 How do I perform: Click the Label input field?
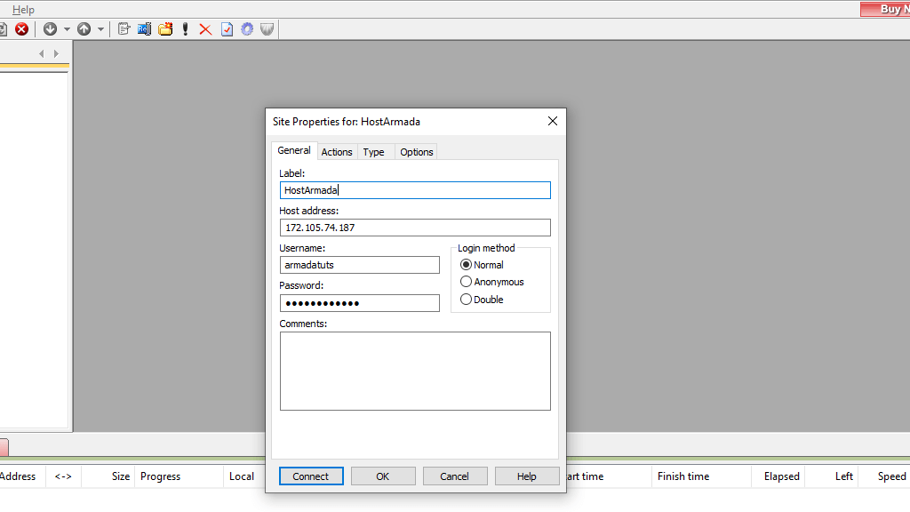(x=415, y=190)
